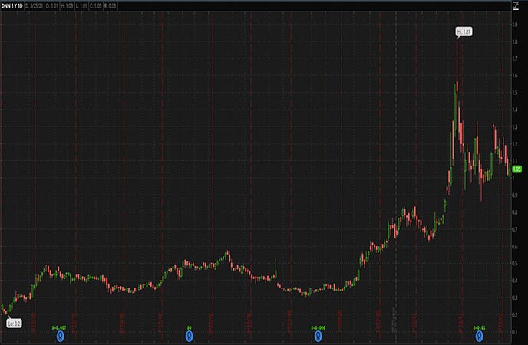
Task: Click the C: 1.05 close value
Action: tap(96, 6)
